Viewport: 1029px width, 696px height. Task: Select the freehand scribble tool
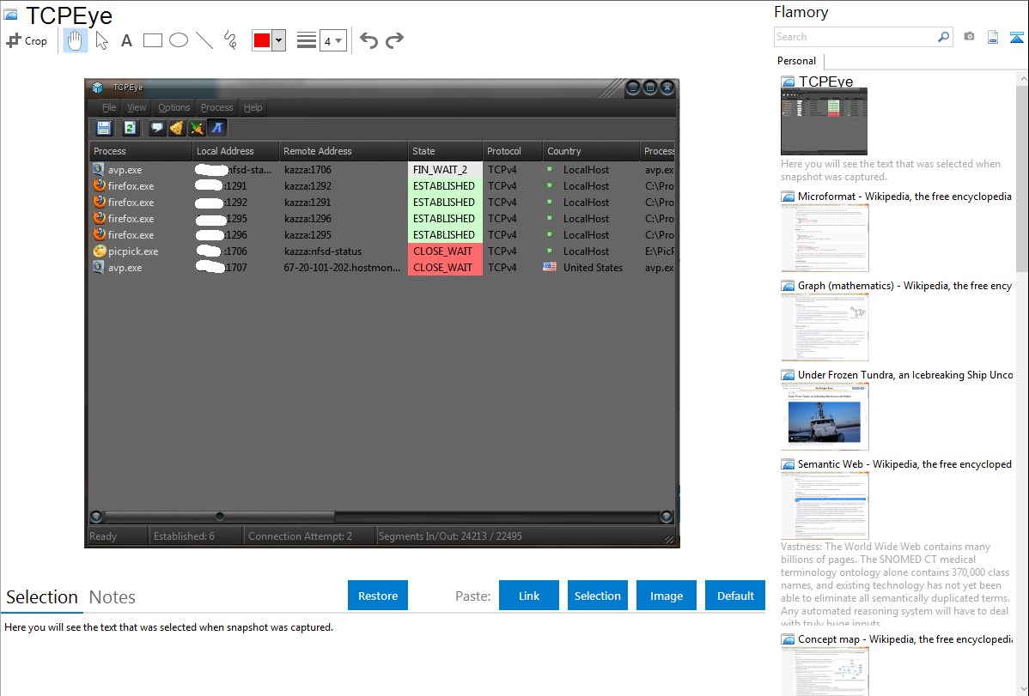(x=230, y=40)
